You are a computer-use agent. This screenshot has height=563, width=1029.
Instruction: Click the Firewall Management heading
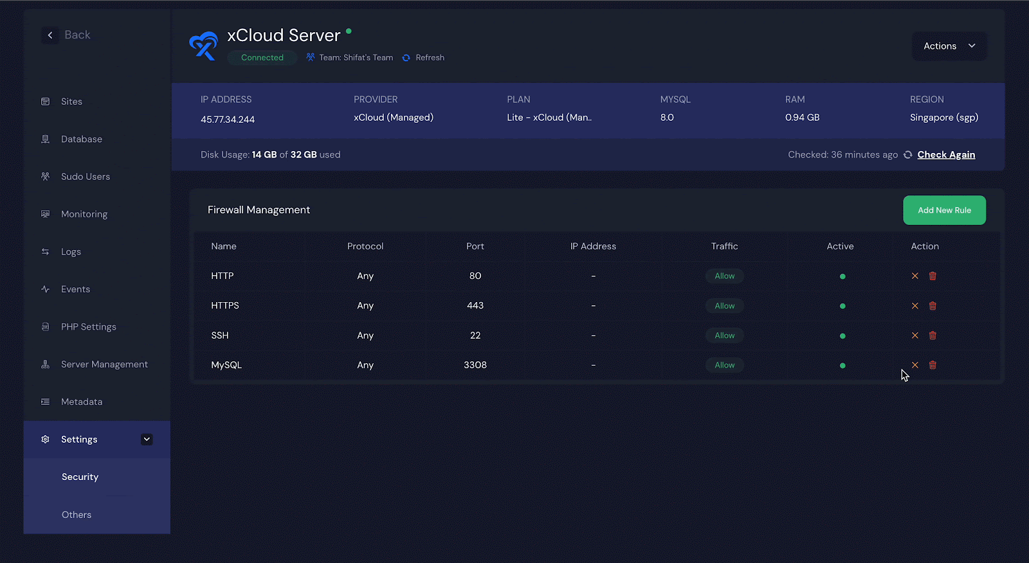click(x=259, y=210)
